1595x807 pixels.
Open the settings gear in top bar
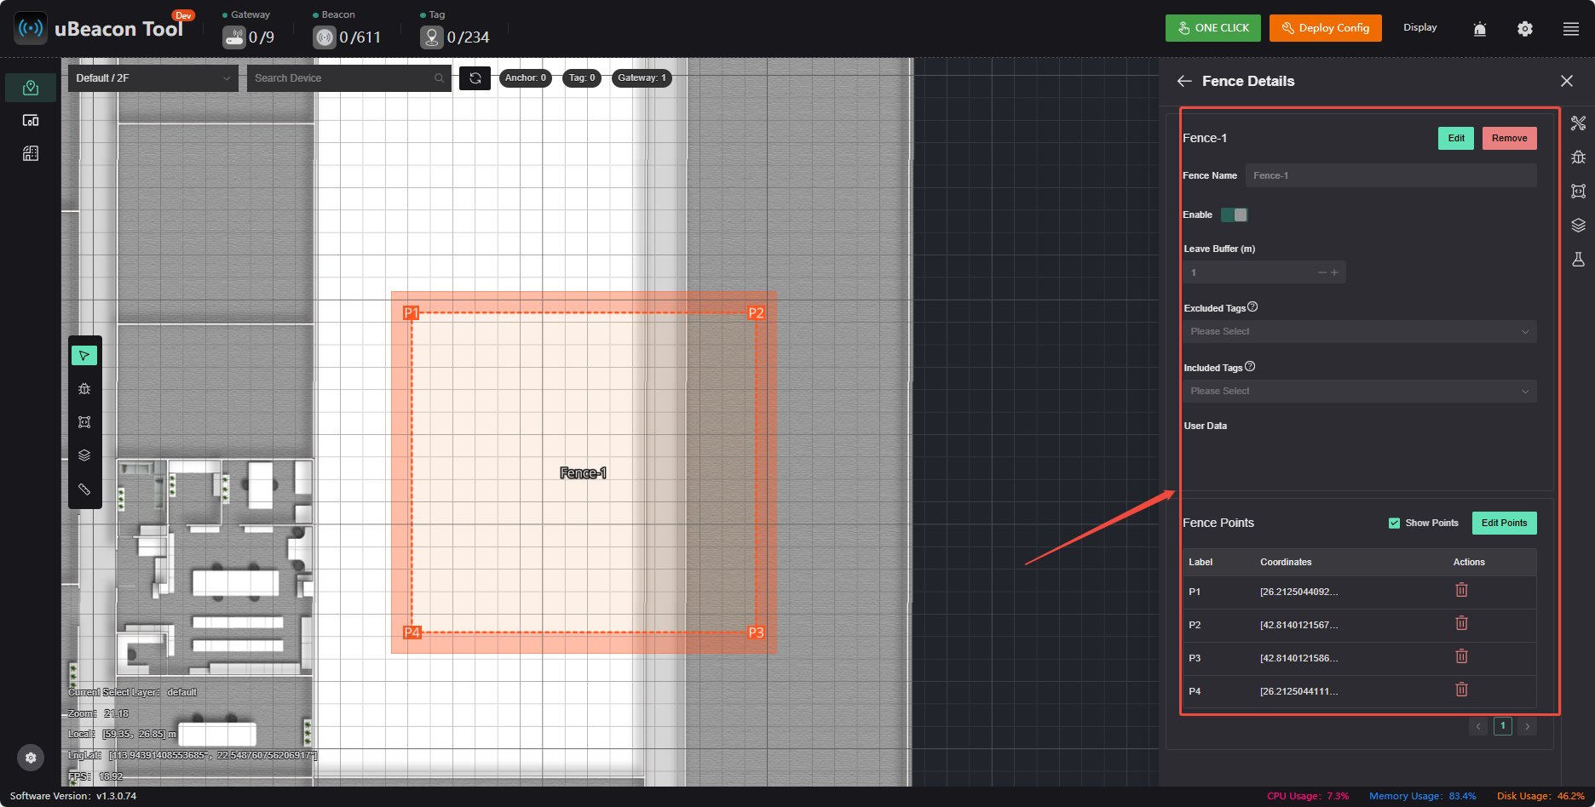click(1525, 29)
